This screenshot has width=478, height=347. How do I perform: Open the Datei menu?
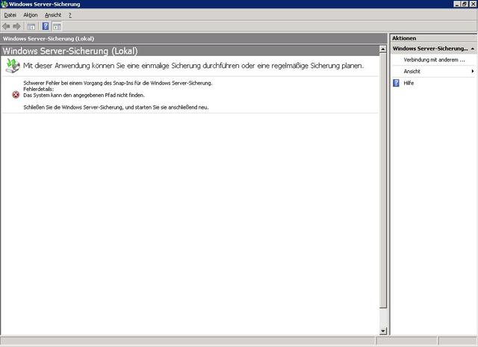coord(10,15)
